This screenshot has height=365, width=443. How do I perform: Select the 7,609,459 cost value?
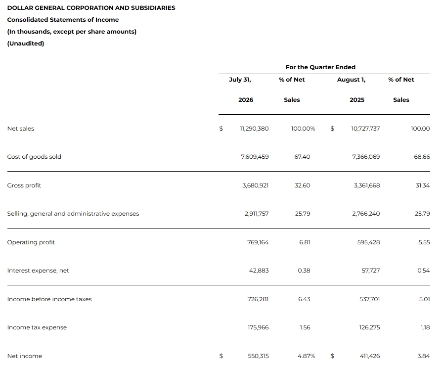(x=255, y=157)
